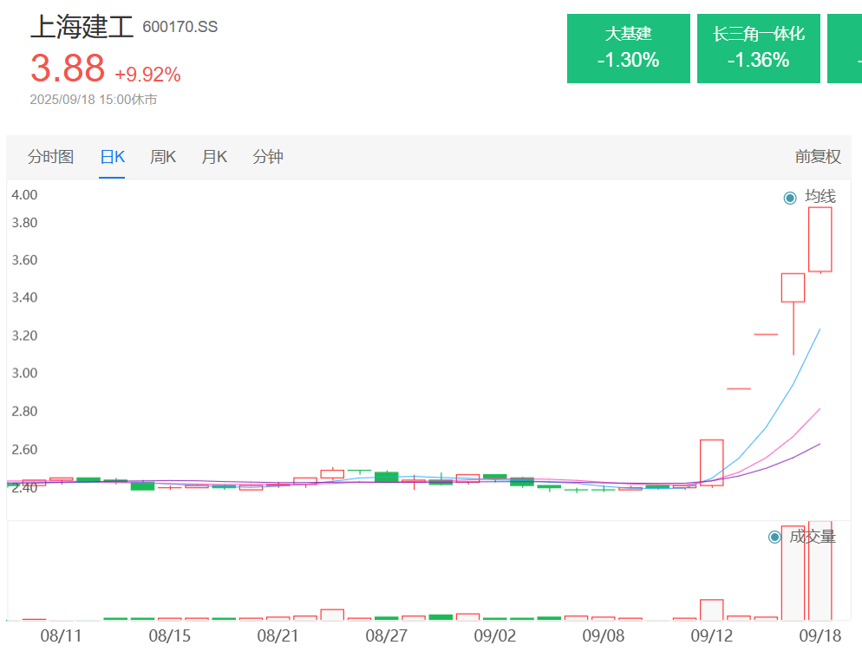The image size is (862, 658).
Task: Click the 09/18 date axis label
Action: tap(820, 636)
